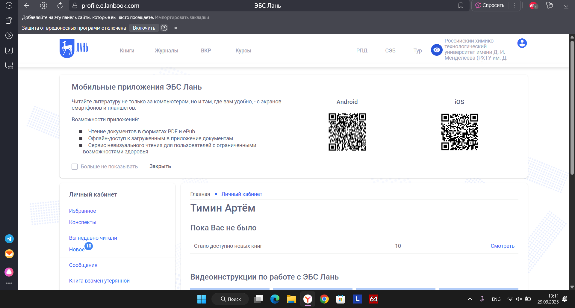Open the browser three-dot menu
Image resolution: width=575 pixels, height=308 pixels.
tap(515, 6)
